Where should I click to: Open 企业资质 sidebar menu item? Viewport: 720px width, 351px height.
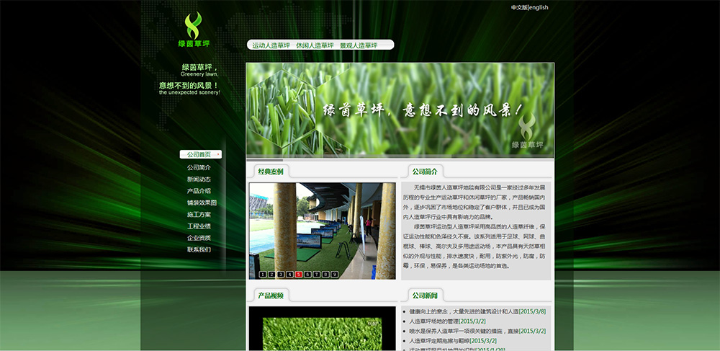coord(199,238)
